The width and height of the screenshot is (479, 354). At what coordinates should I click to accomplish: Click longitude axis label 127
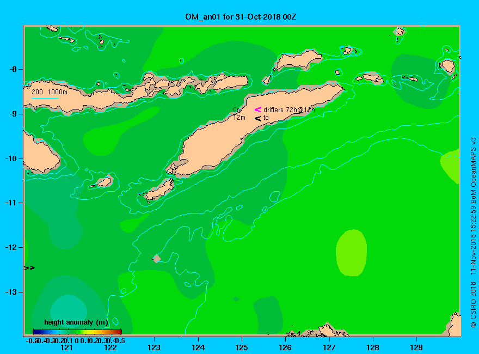(329, 347)
